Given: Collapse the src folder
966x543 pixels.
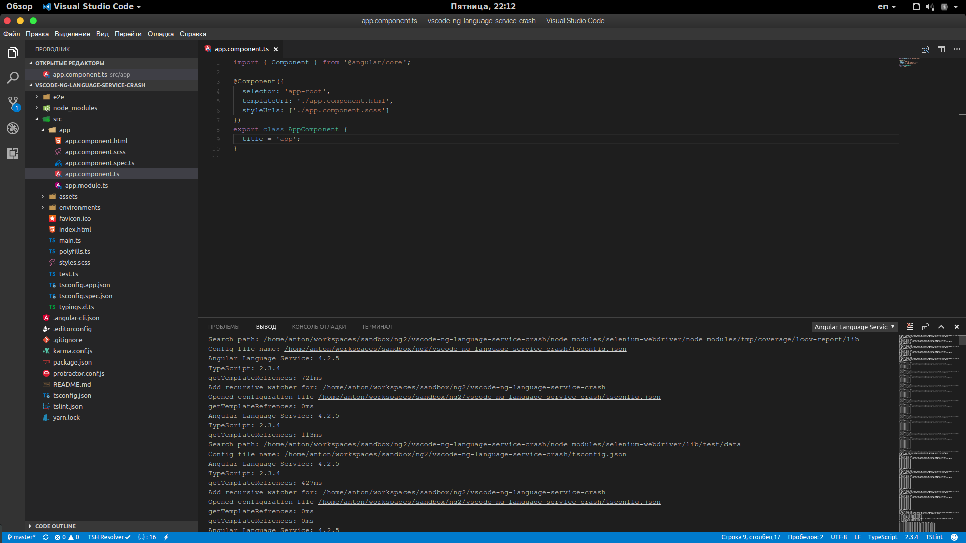Looking at the screenshot, I should pyautogui.click(x=37, y=119).
